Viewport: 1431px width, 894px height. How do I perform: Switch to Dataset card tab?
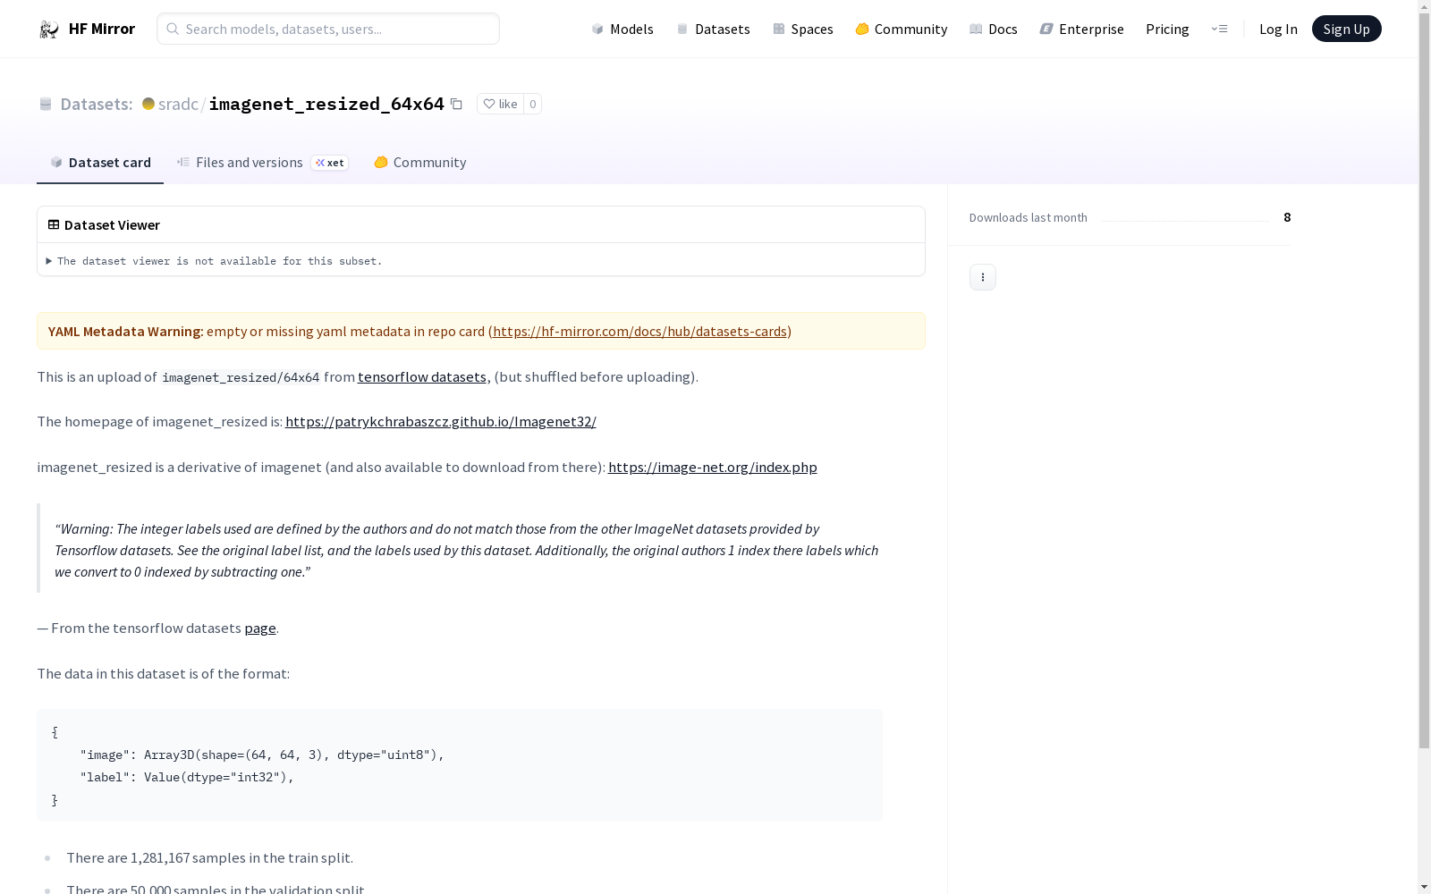click(100, 162)
